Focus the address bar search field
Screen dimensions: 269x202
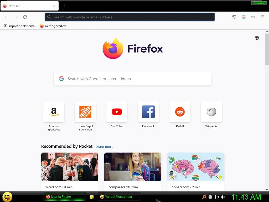(x=130, y=17)
